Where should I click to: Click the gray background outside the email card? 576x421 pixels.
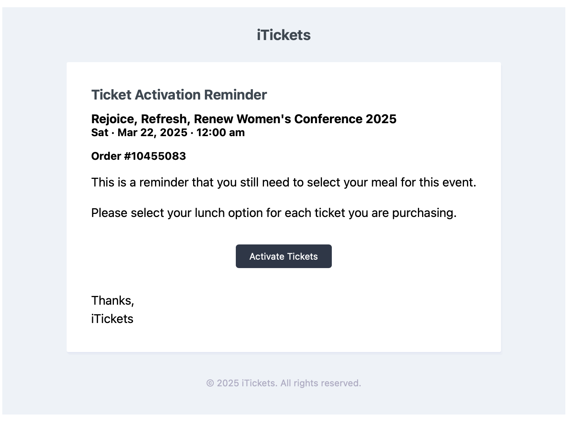(x=34, y=210)
